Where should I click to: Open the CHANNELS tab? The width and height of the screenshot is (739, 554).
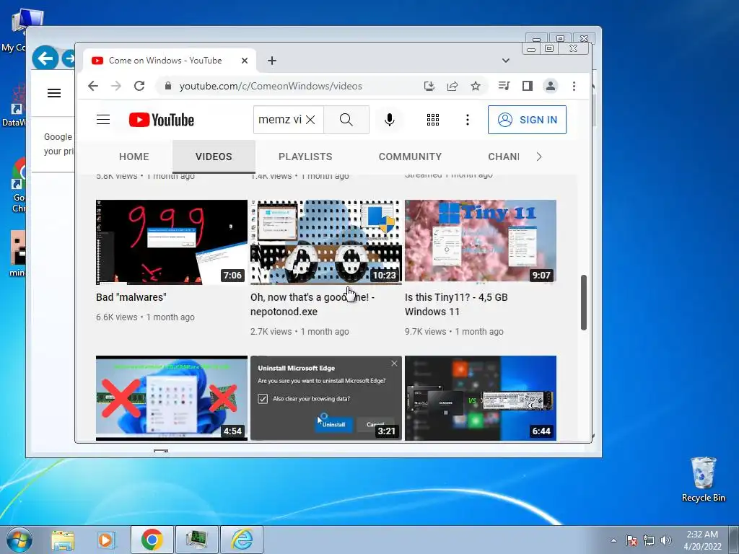[x=503, y=157]
